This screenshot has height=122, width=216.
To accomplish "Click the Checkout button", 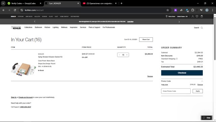I will tap(182, 73).
